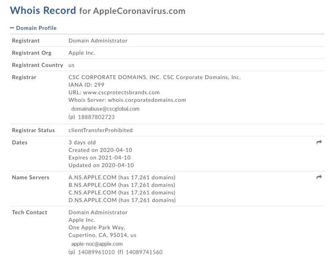Click the share arrow in Dates row
The image size is (330, 258).
click(319, 142)
